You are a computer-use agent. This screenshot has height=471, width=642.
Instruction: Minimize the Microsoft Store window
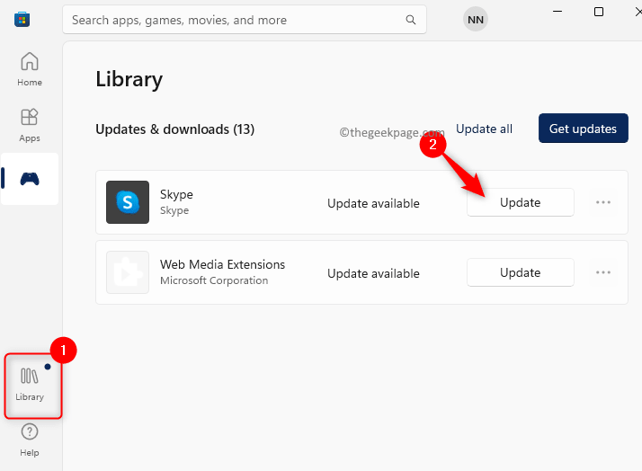(557, 12)
